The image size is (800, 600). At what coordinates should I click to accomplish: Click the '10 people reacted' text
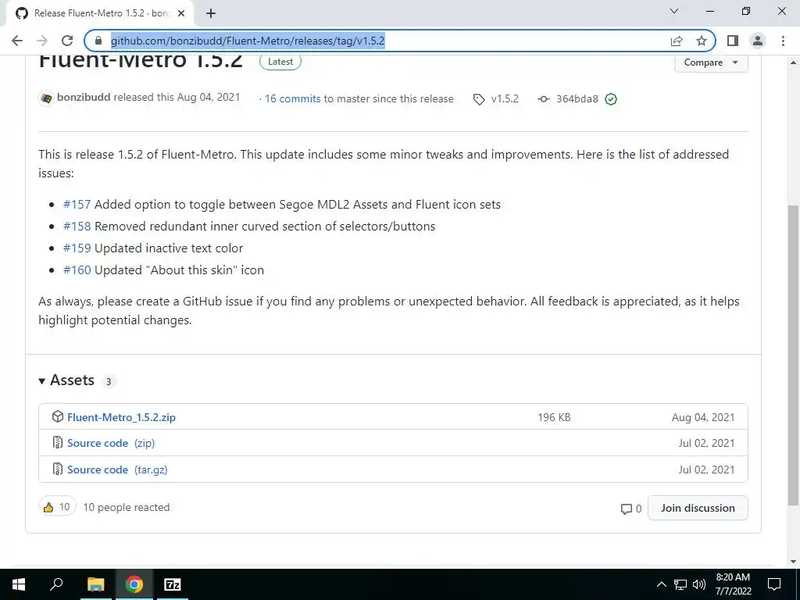tap(127, 507)
